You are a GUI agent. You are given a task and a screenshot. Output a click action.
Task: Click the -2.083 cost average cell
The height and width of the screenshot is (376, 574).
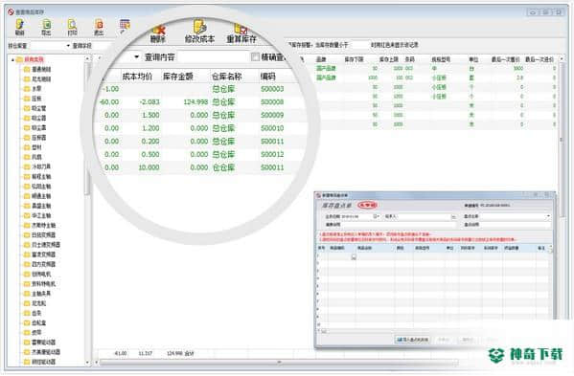click(149, 102)
